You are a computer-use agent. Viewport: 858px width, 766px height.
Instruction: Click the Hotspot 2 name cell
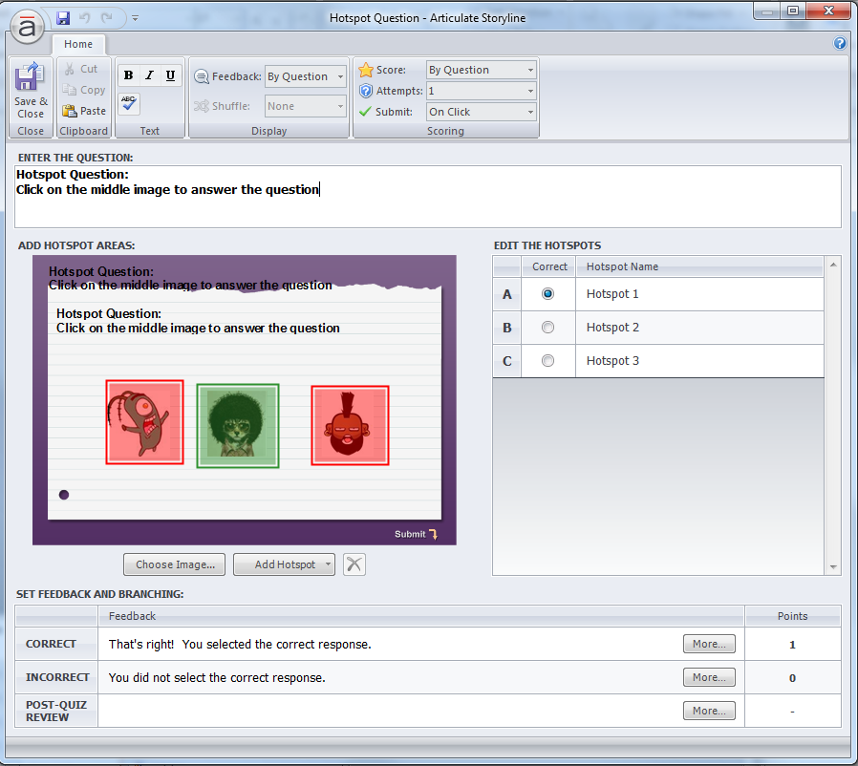coord(699,328)
